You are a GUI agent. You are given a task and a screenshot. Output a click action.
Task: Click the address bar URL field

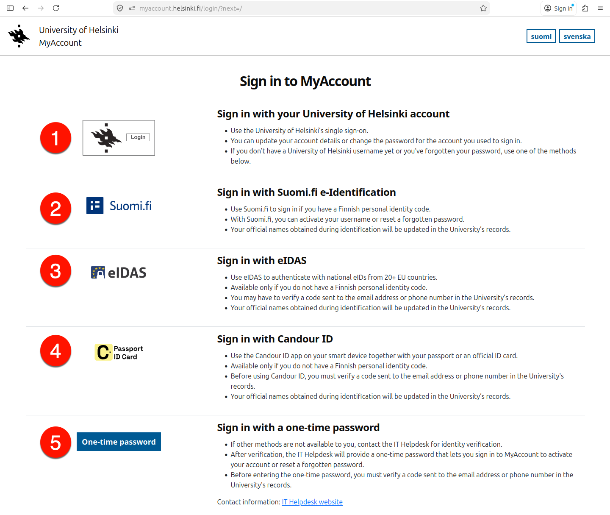point(297,8)
